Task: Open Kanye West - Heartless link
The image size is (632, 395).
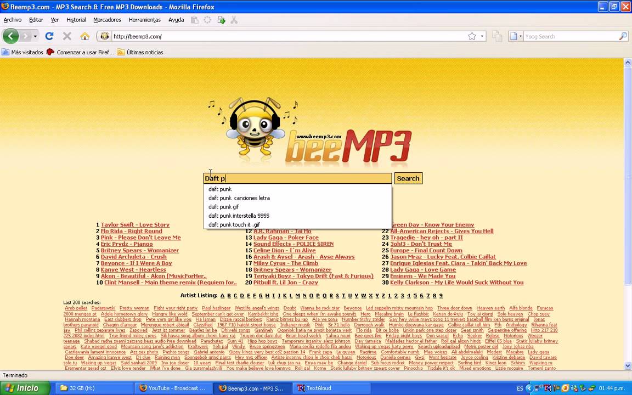Action: (x=133, y=270)
